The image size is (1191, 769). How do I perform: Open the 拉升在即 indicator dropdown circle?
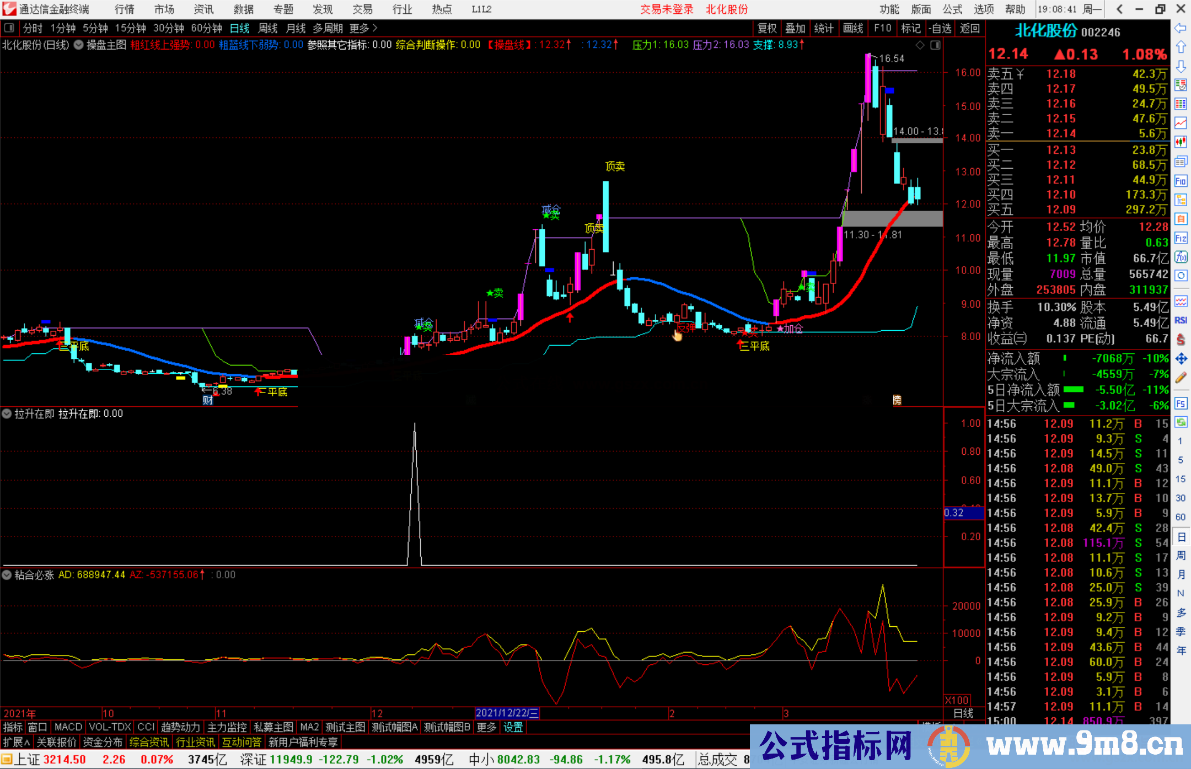pos(7,413)
